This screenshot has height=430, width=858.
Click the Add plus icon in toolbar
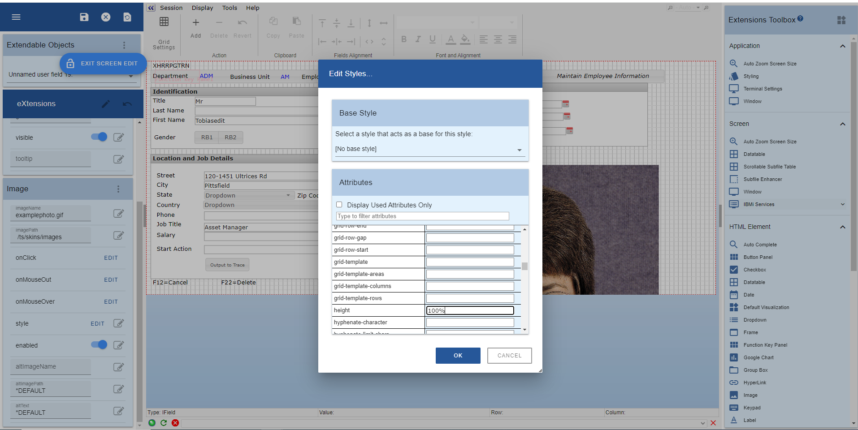(195, 23)
